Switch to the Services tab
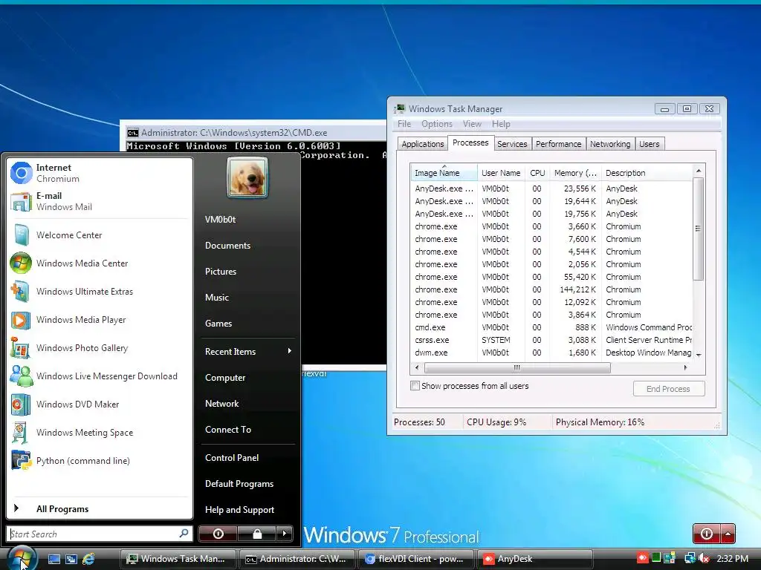Viewport: 761px width, 570px height. (x=512, y=144)
